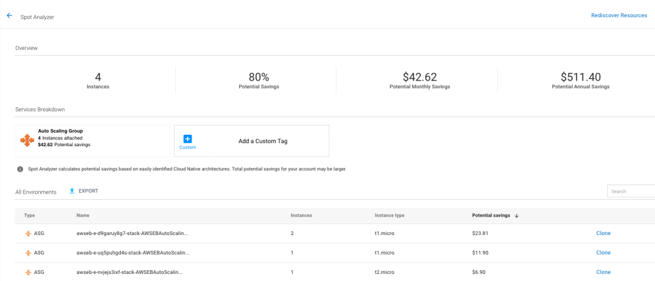Image resolution: width=655 pixels, height=281 pixels.
Task: Click Rediscover Resources link
Action: click(619, 15)
